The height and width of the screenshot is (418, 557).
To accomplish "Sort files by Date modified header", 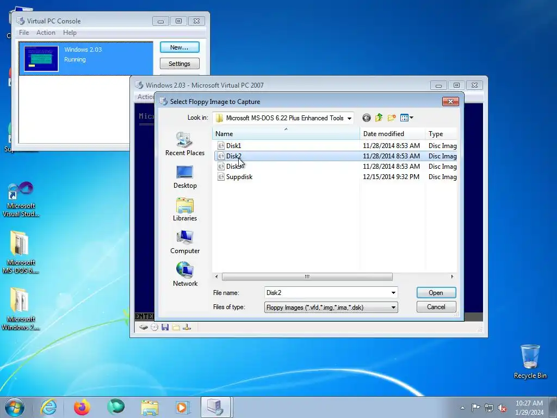I will click(x=393, y=134).
